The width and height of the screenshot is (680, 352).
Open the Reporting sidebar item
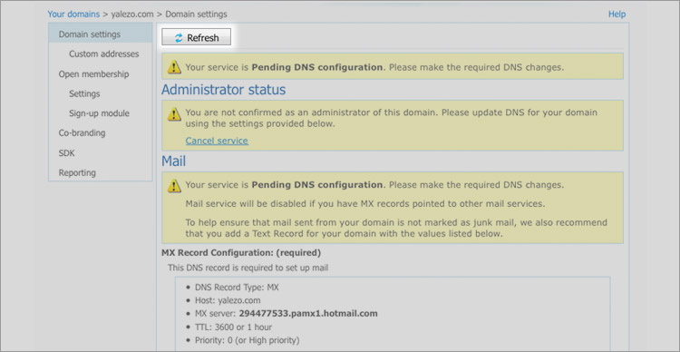[77, 172]
